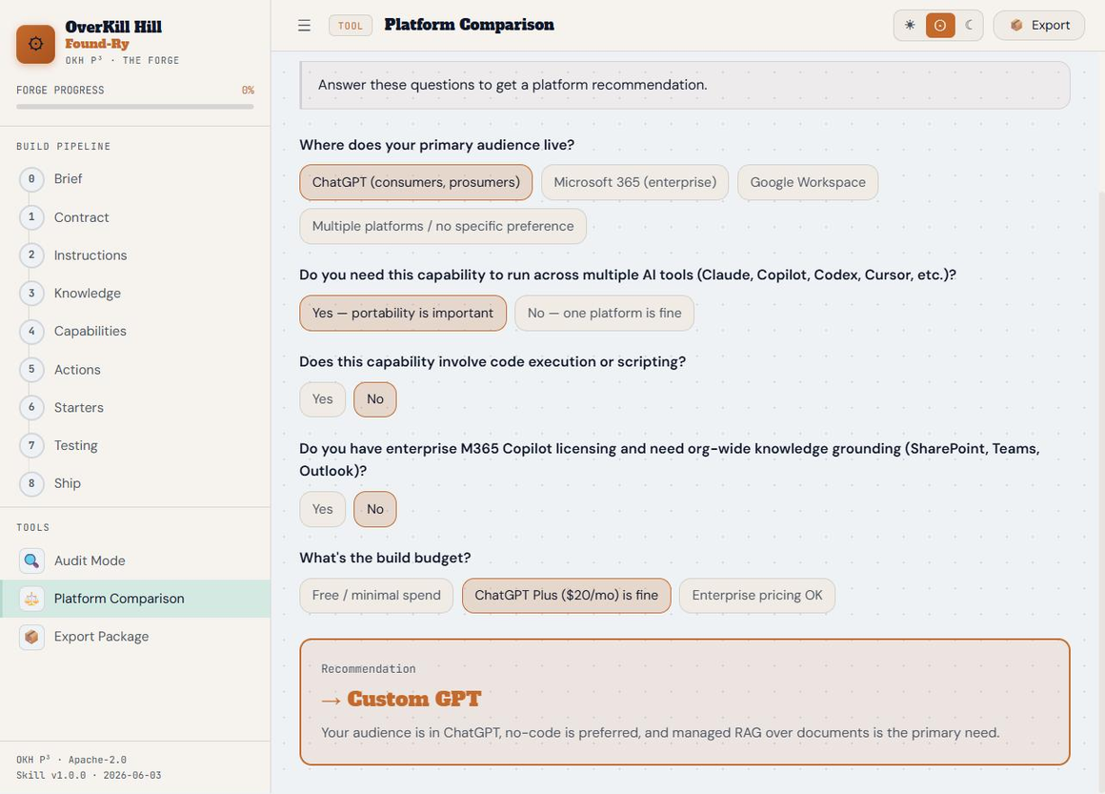Select No for code execution question
The image size is (1105, 794).
pyautogui.click(x=375, y=399)
